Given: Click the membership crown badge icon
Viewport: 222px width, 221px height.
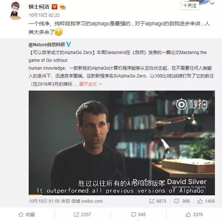Looking at the screenshot, I should point(63,7).
